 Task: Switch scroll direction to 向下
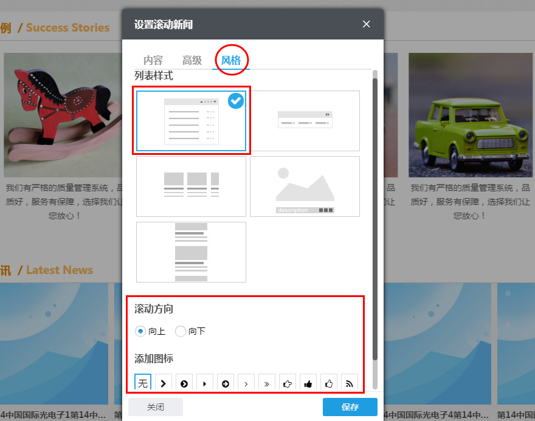181,331
